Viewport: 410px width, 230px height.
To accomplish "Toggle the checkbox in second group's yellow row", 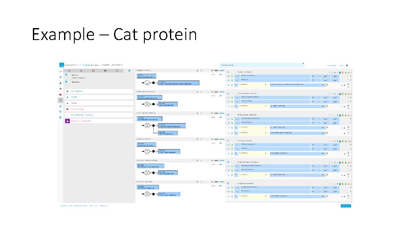I will (x=235, y=106).
